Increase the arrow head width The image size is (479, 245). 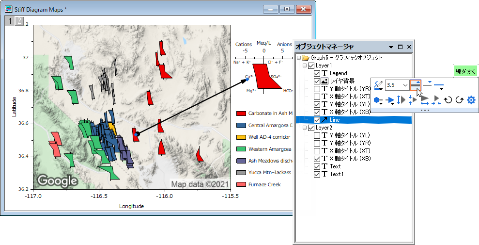tap(401, 100)
